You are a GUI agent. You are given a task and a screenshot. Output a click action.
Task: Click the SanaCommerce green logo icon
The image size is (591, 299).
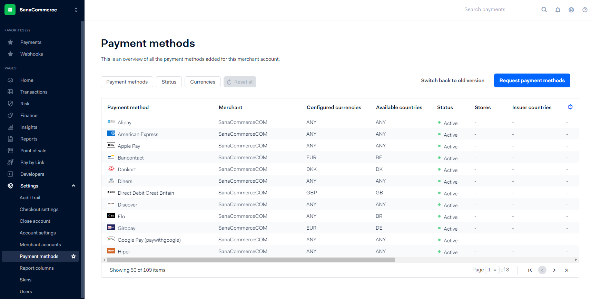10,10
